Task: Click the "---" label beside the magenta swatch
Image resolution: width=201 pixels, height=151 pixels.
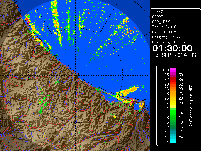Action: point(180,70)
